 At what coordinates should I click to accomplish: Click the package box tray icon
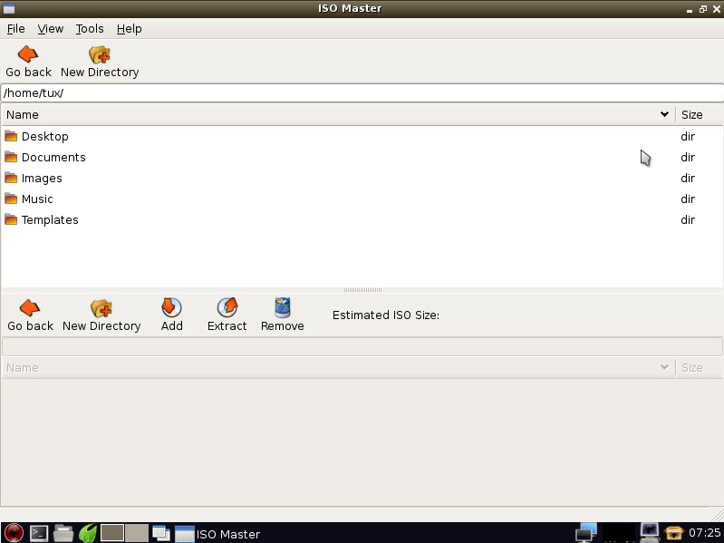[673, 533]
